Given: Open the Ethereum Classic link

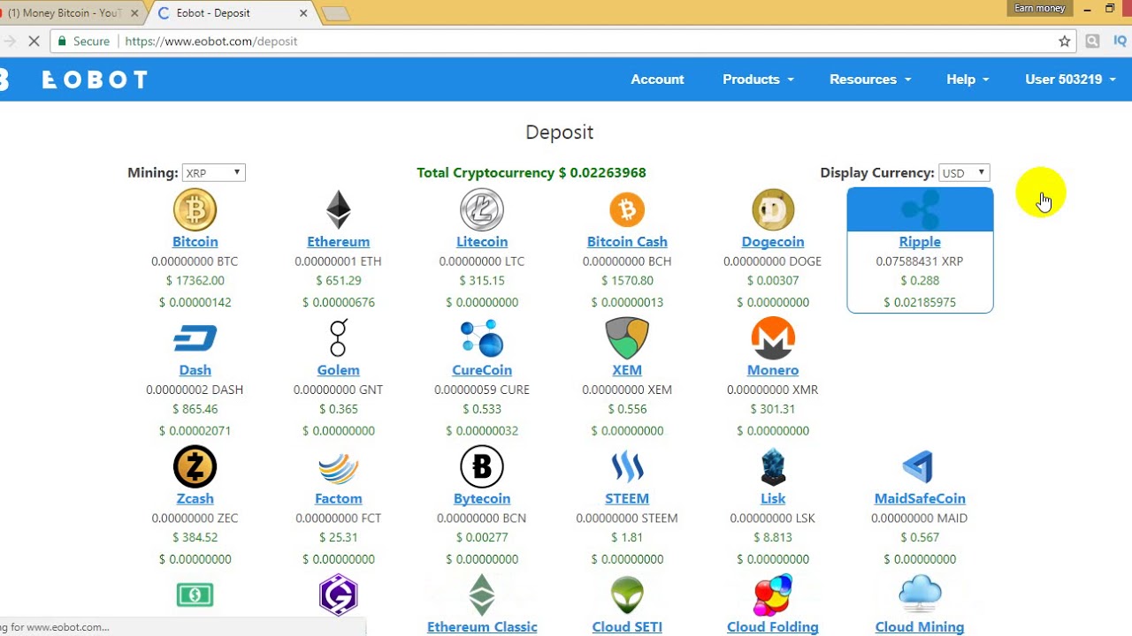Looking at the screenshot, I should coord(482,627).
